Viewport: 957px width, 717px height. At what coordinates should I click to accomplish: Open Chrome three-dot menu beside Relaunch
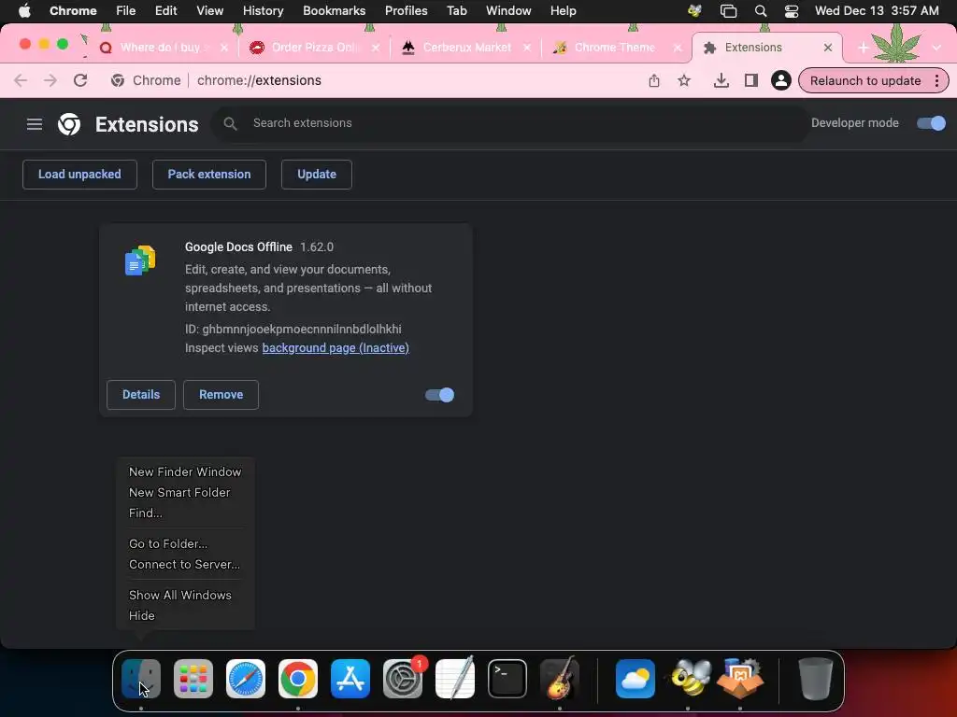936,80
